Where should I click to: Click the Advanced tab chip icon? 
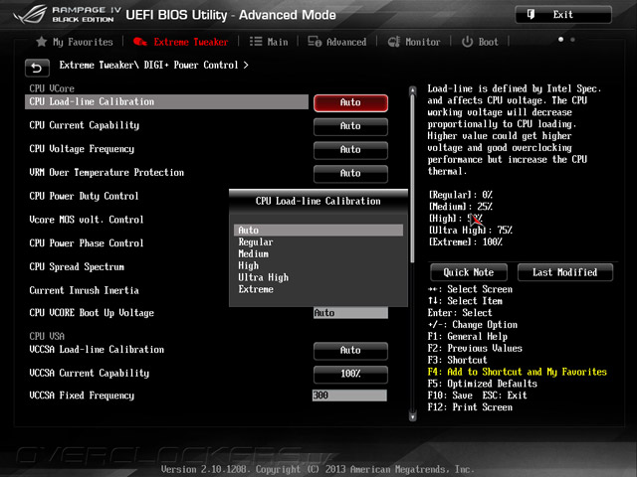click(x=315, y=42)
